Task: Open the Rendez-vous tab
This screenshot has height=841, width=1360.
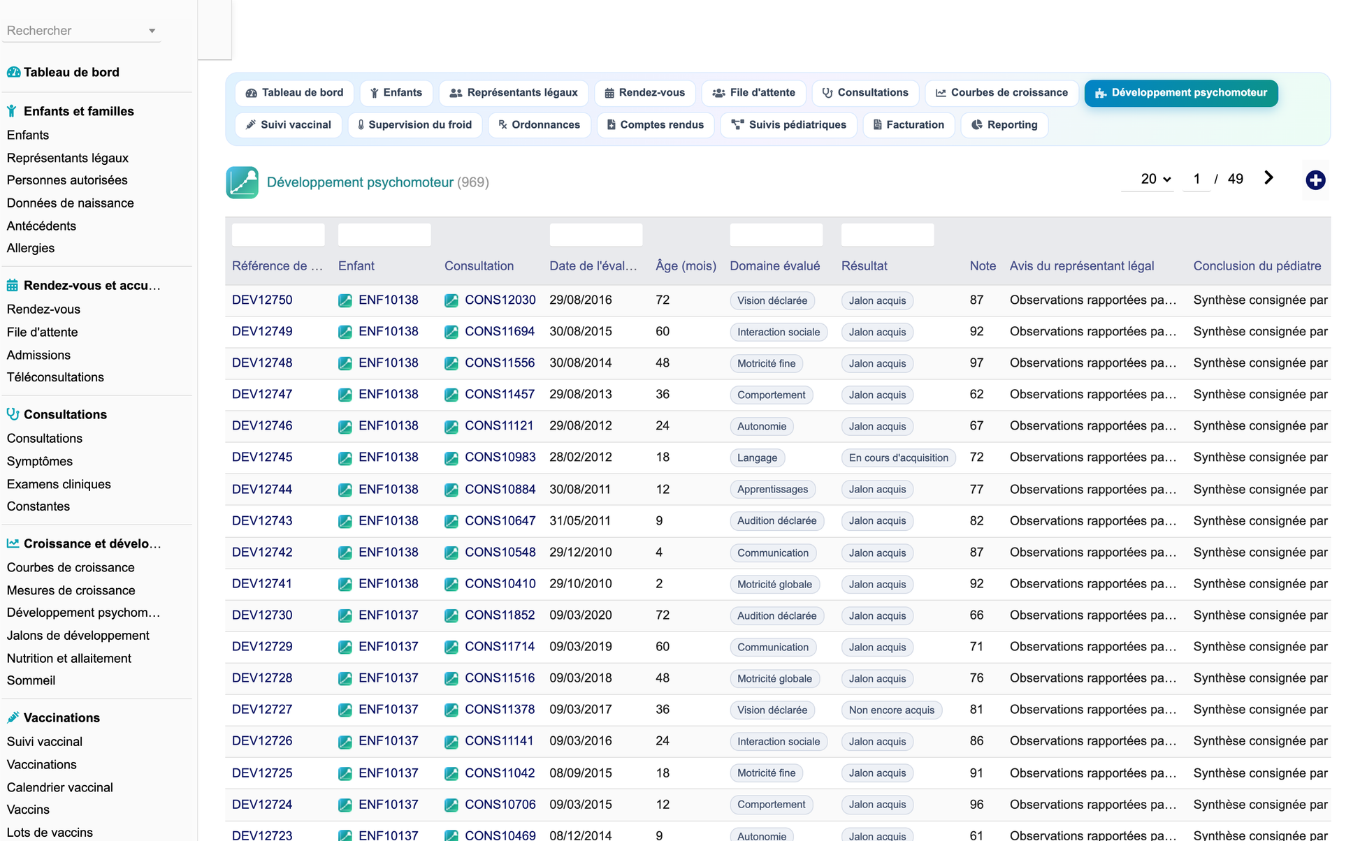Action: click(x=644, y=93)
